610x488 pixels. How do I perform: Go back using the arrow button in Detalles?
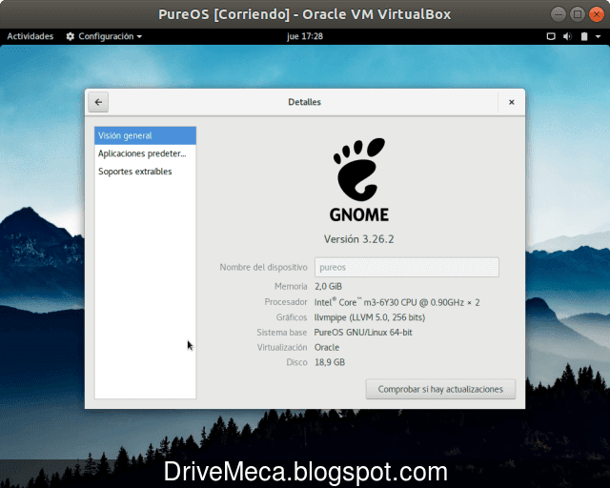pyautogui.click(x=98, y=102)
